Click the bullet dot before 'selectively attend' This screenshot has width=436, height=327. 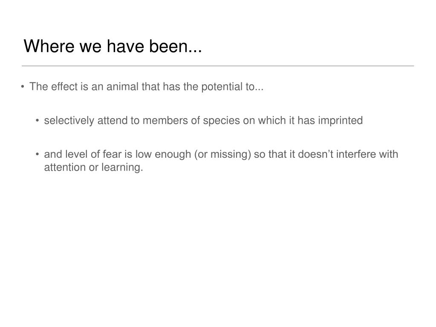coord(37,120)
